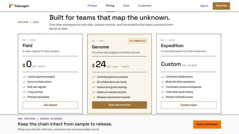Click 'Keep the chain intact' heading
The image size is (239, 134).
tap(65, 124)
